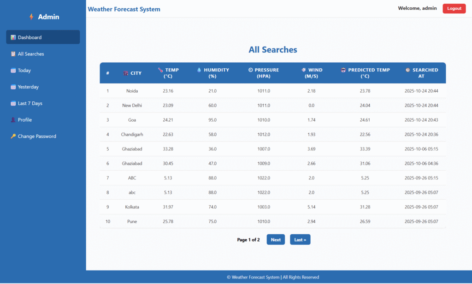Viewport: 472px width, 284px height.
Task: Open the All Searches sidebar item
Action: point(31,54)
